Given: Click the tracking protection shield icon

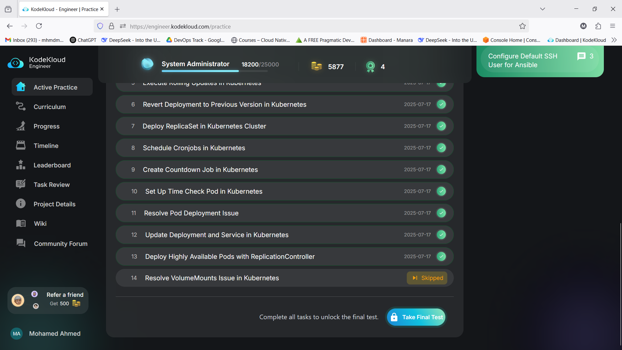Looking at the screenshot, I should click(x=100, y=26).
